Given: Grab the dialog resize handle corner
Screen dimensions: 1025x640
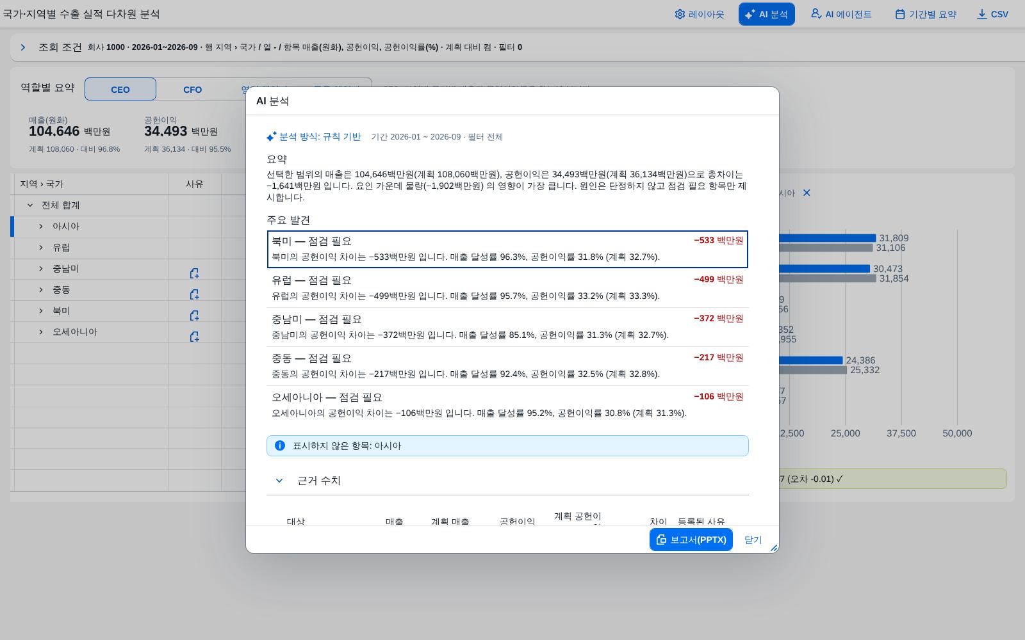Looking at the screenshot, I should [774, 548].
